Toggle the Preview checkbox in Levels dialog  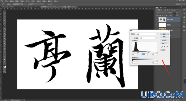click(160, 50)
